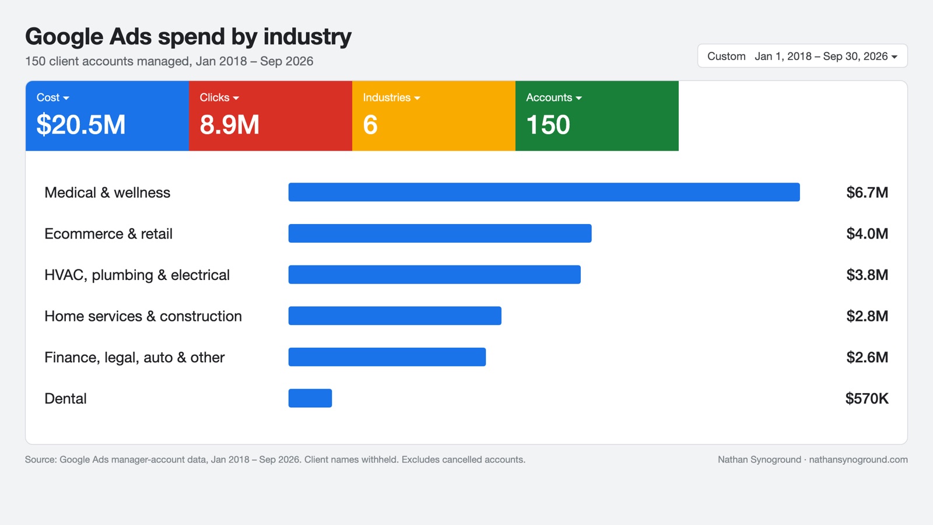Click the Finance, legal, auto & other label
Image resolution: width=933 pixels, height=525 pixels.
(135, 358)
